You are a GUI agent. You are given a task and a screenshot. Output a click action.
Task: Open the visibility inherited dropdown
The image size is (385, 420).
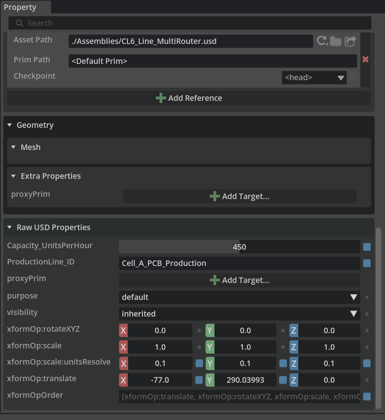point(239,314)
